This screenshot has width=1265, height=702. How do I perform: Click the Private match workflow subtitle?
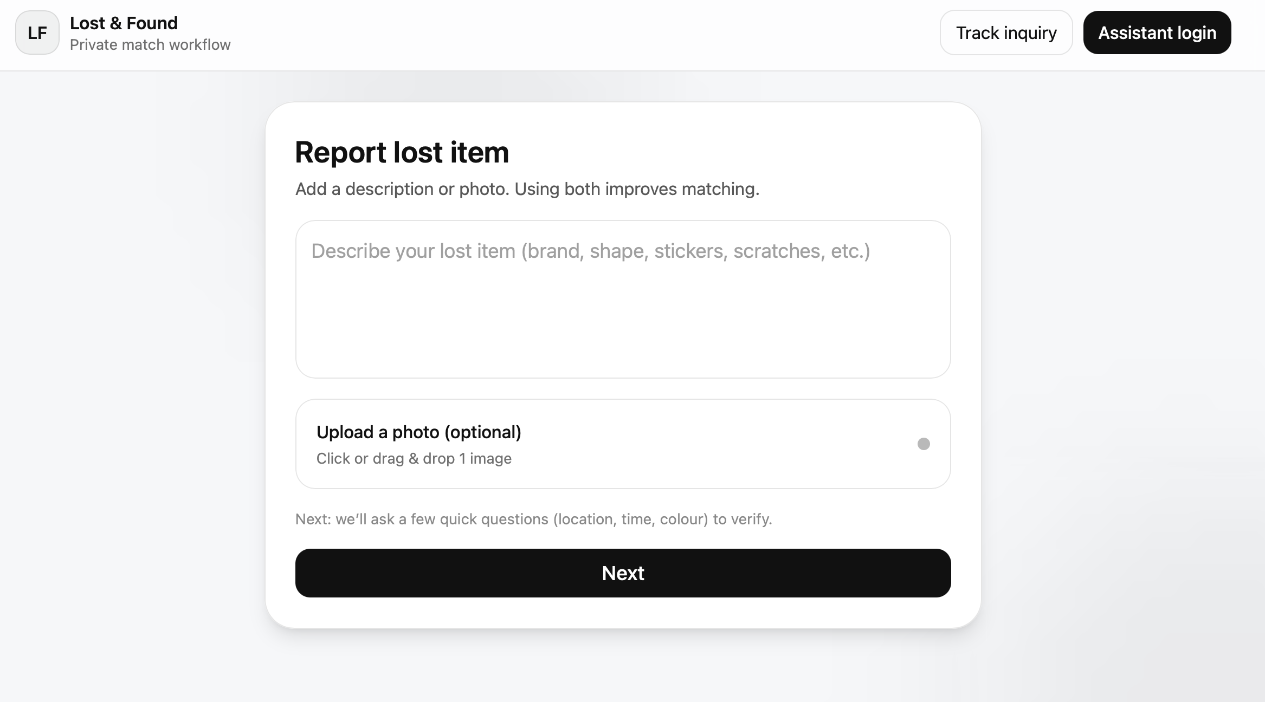coord(150,45)
